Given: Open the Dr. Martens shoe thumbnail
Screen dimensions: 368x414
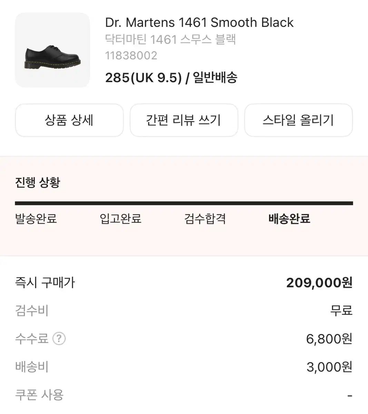Looking at the screenshot, I should (52, 50).
